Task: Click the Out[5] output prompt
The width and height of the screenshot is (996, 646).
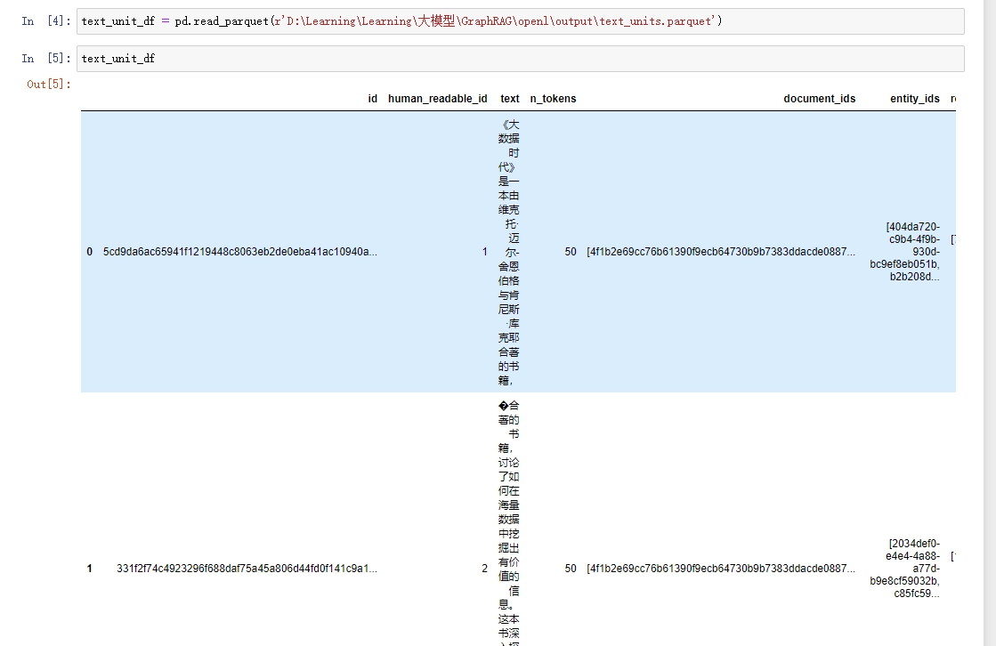Action: pos(49,84)
